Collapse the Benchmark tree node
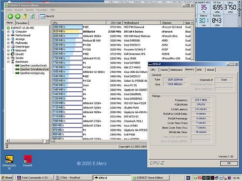 pyautogui.click(x=8, y=62)
